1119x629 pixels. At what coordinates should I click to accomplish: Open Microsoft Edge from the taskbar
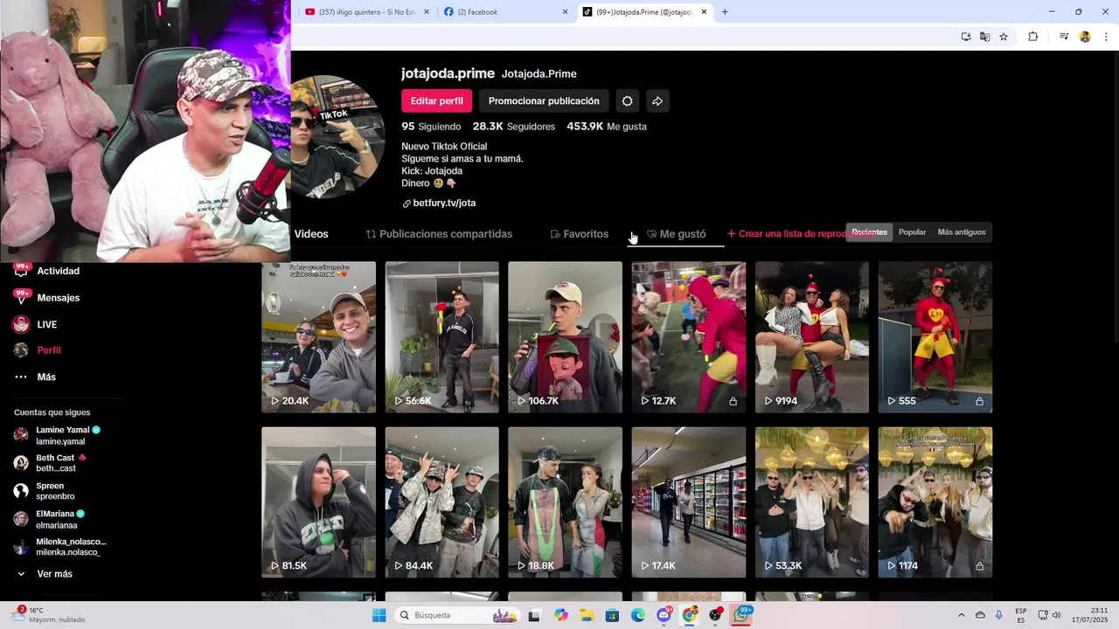638,615
